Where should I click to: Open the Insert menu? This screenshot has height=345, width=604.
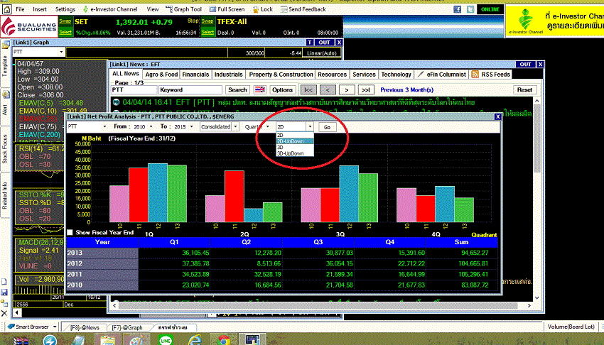click(x=40, y=9)
